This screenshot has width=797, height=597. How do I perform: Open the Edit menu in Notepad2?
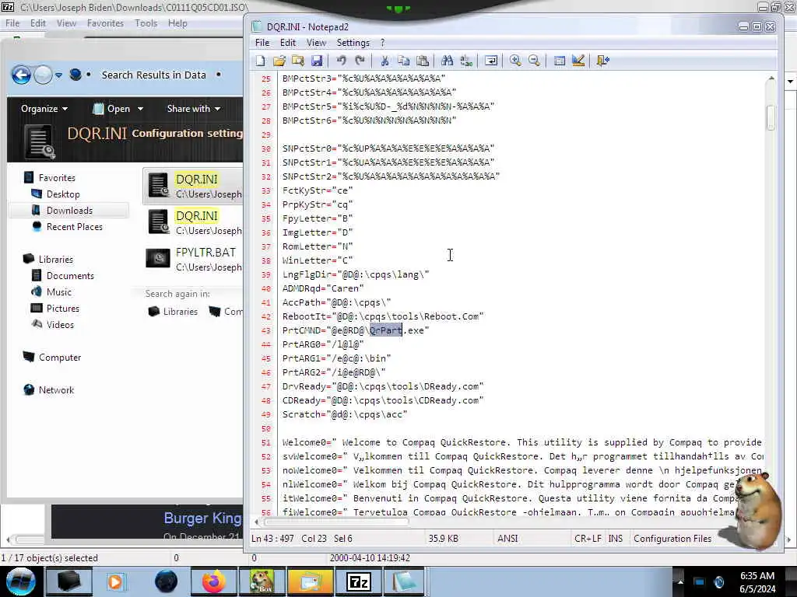point(288,43)
